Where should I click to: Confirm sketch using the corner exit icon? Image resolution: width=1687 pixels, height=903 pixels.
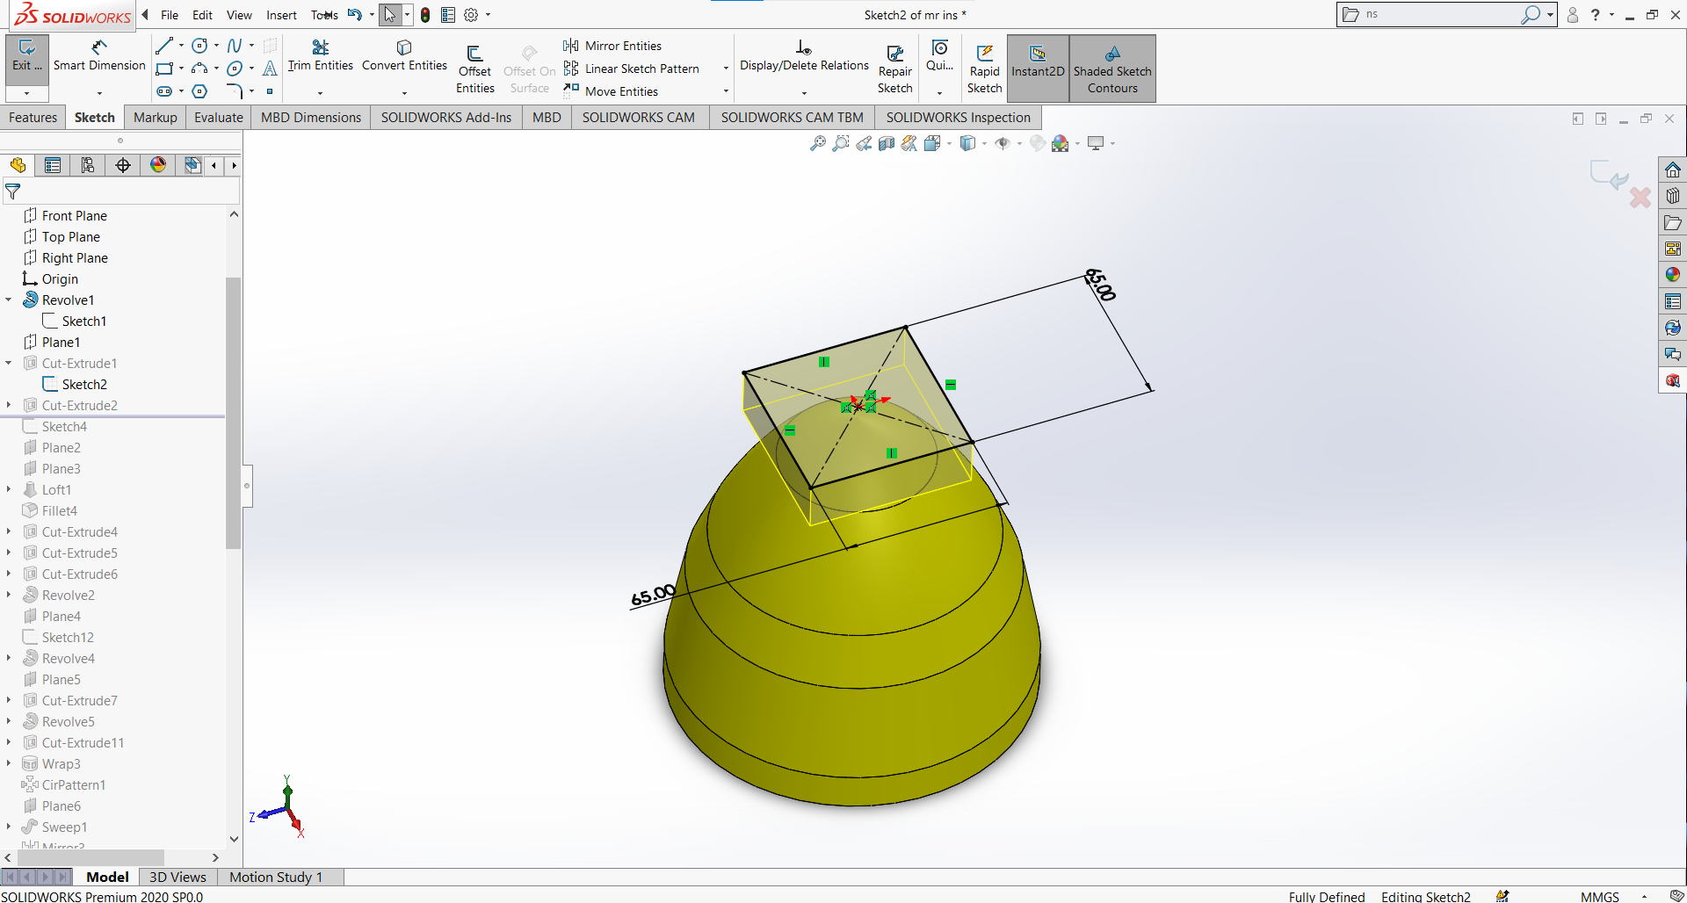1609,175
